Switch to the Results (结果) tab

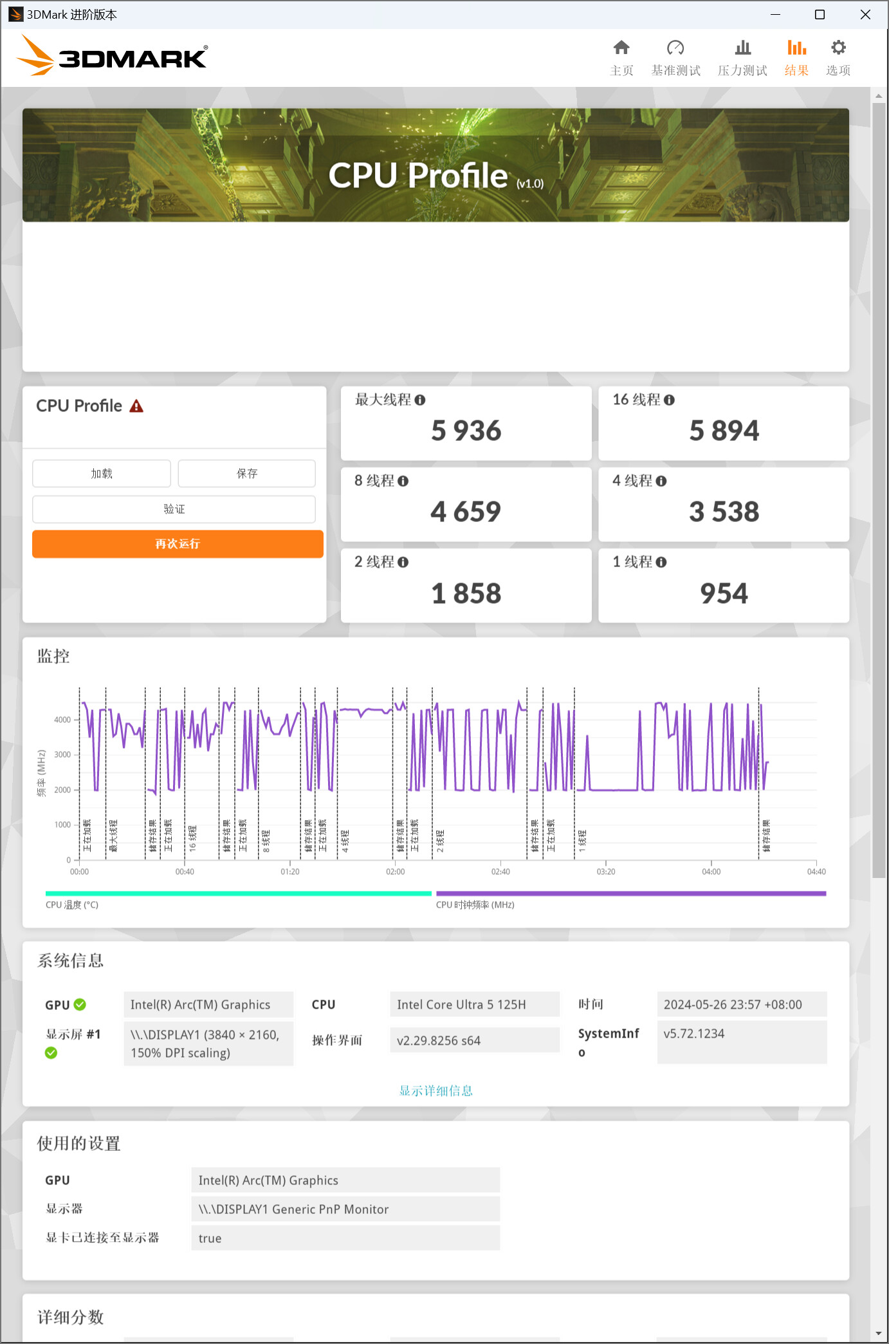pos(796,57)
